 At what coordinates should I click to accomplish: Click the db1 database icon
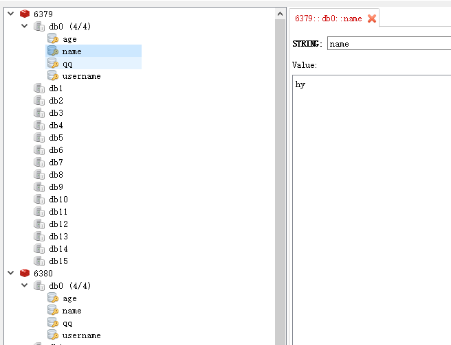tap(39, 88)
